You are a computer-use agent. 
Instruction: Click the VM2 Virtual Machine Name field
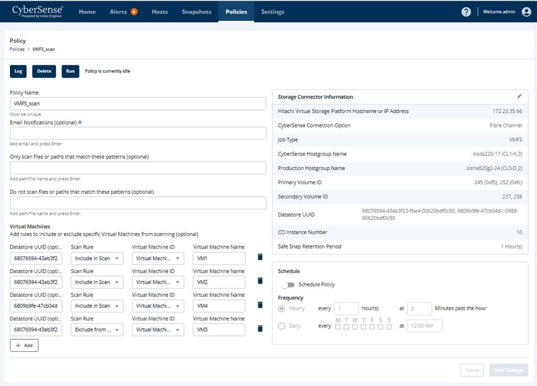click(x=219, y=282)
